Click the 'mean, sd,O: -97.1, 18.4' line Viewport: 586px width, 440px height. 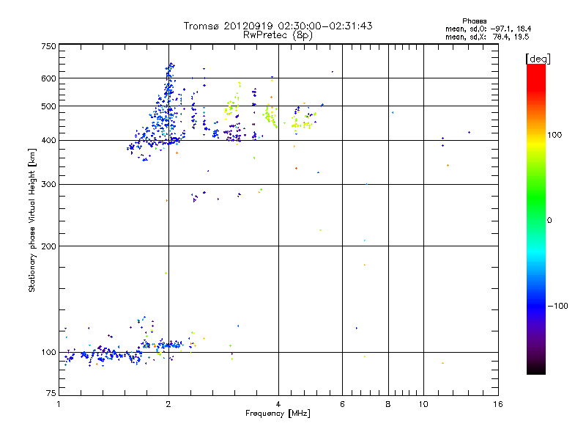pyautogui.click(x=488, y=29)
